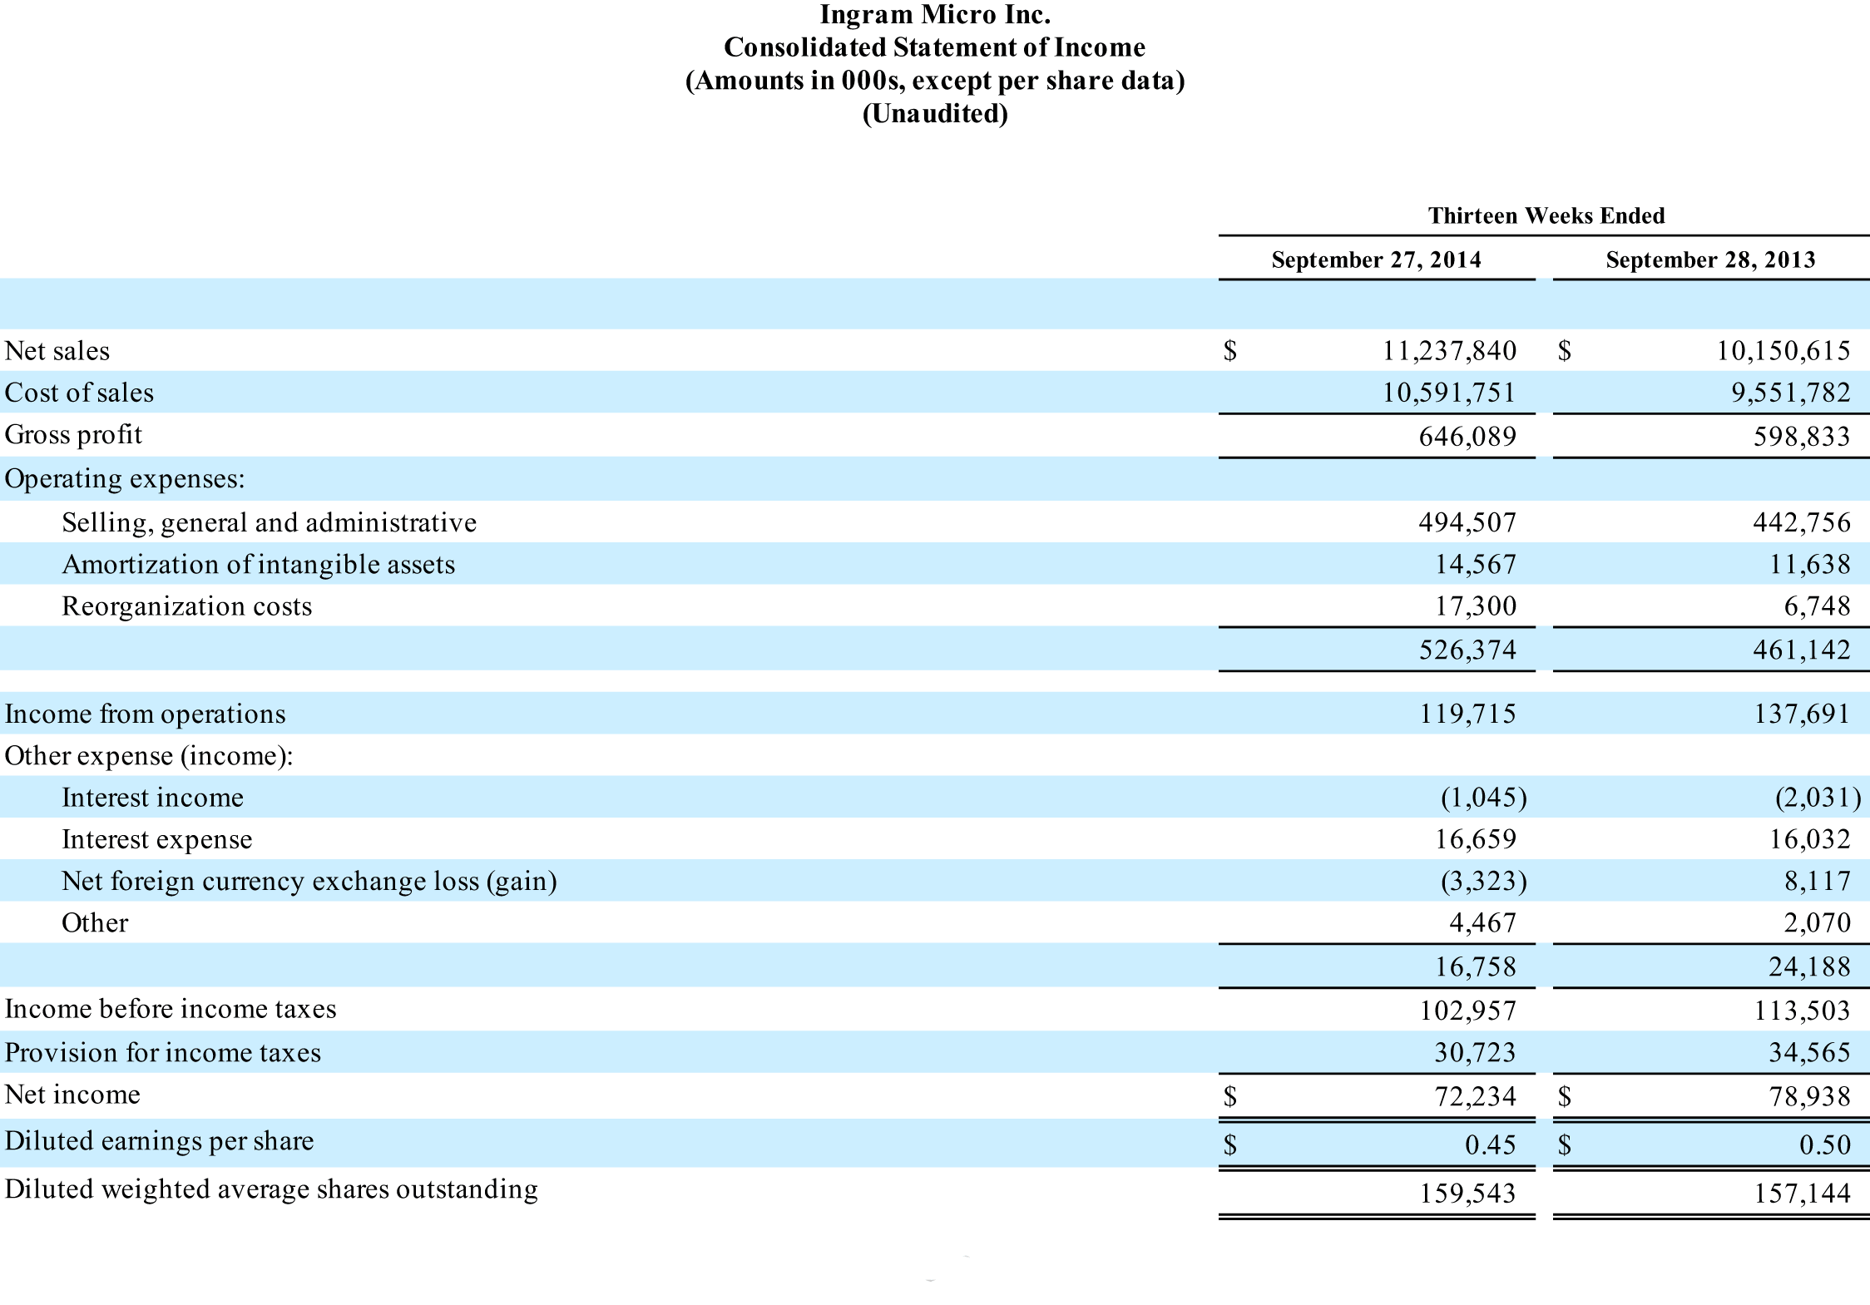Select the 'Reorganization costs' label

187,606
